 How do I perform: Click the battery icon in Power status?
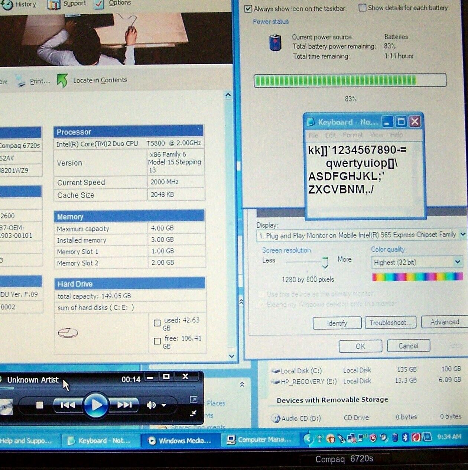click(275, 42)
